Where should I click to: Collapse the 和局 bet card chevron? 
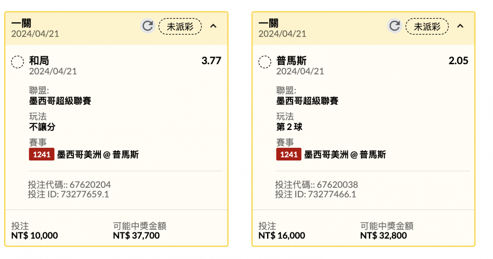coord(214,26)
